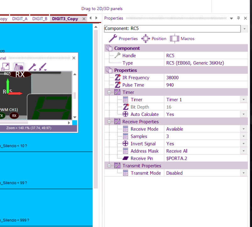The width and height of the screenshot is (252, 227).
Task: Collapse the Transmit Properties group
Action: pyautogui.click(x=109, y=166)
